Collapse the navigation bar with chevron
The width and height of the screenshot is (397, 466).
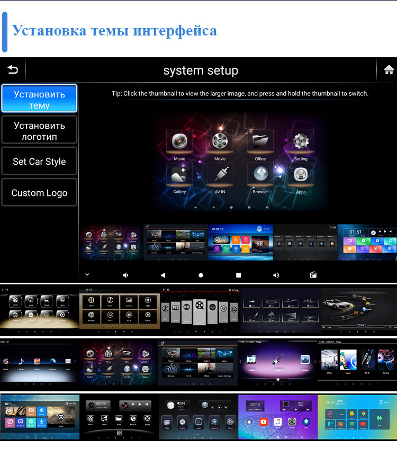[87, 275]
